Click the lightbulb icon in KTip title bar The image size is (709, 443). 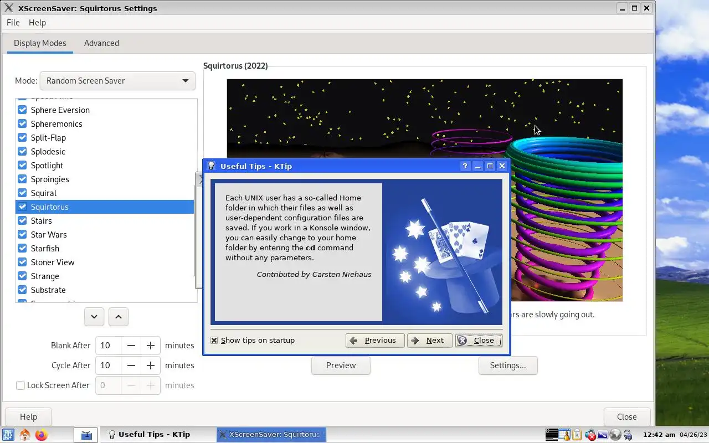211,166
